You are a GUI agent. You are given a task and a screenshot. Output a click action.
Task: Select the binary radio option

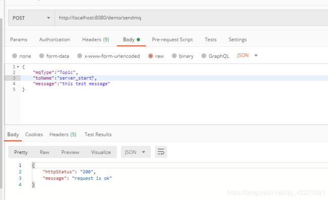pyautogui.click(x=174, y=56)
